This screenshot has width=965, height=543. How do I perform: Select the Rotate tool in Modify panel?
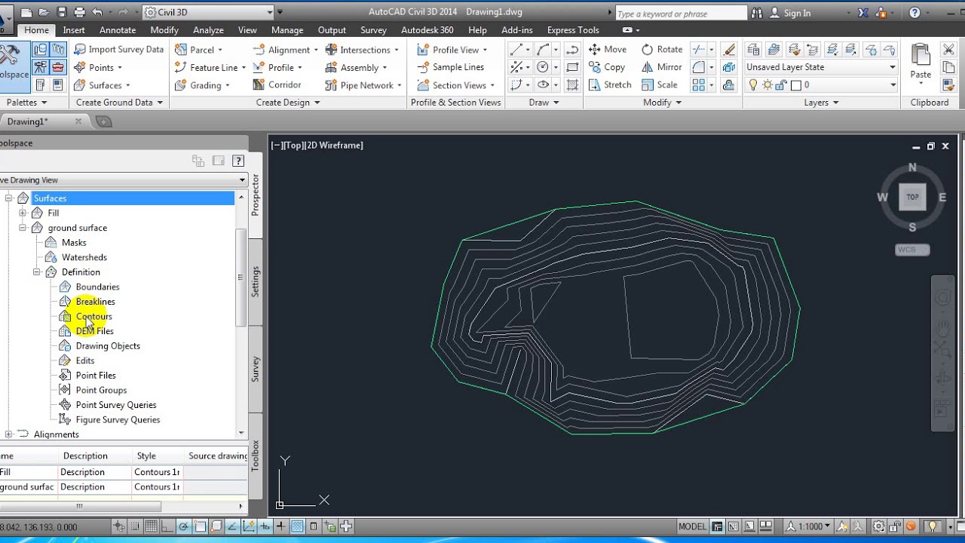coord(661,49)
